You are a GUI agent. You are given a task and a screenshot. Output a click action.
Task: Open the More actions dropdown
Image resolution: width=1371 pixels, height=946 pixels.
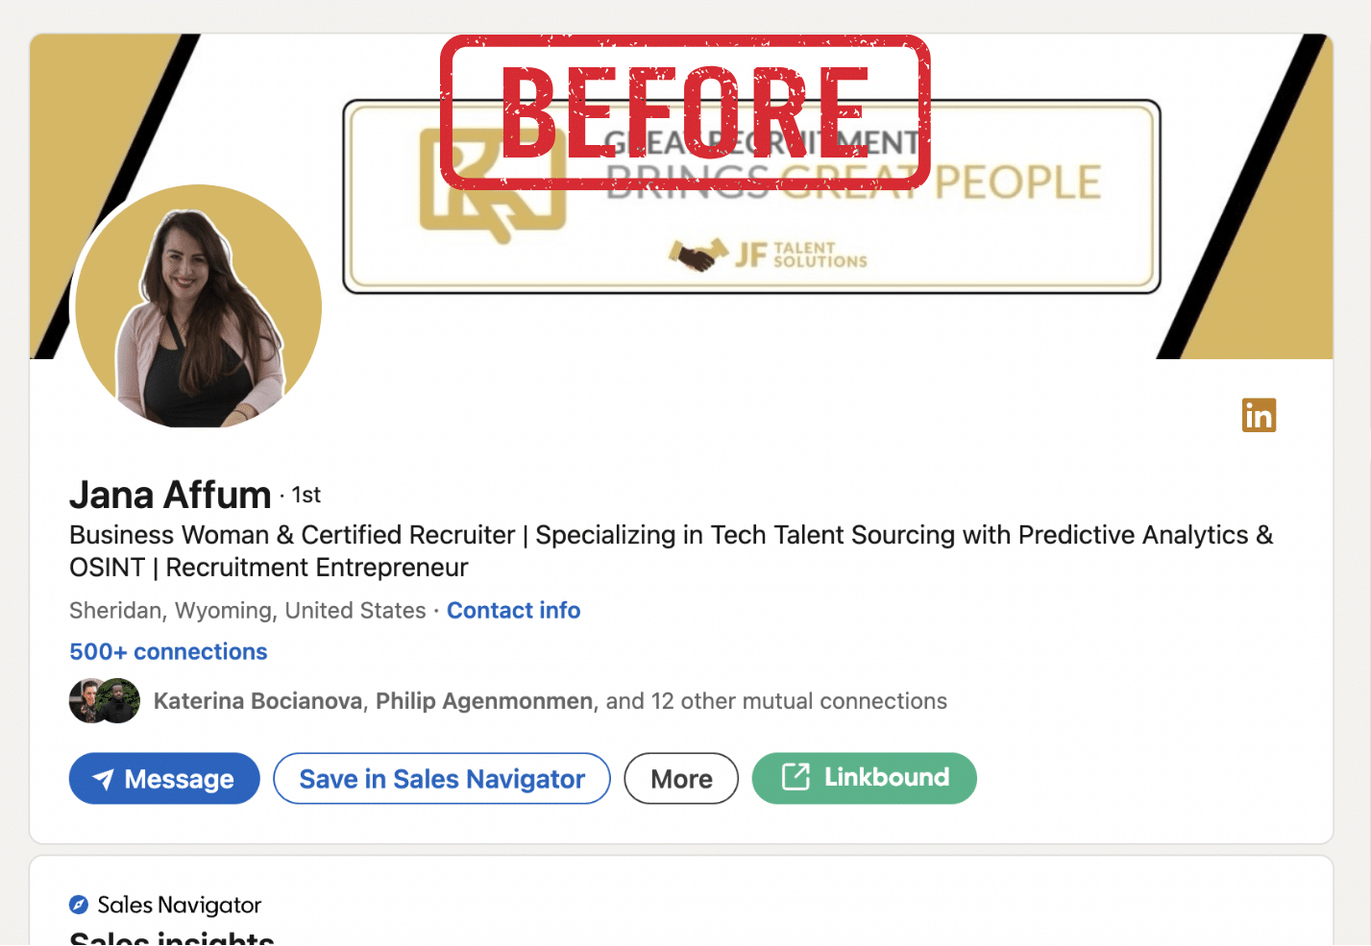click(x=681, y=779)
